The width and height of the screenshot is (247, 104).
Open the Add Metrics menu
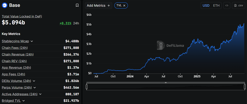99,6
